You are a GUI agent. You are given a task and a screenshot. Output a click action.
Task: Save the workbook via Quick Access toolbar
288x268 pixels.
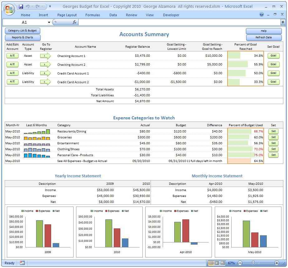(21, 7)
